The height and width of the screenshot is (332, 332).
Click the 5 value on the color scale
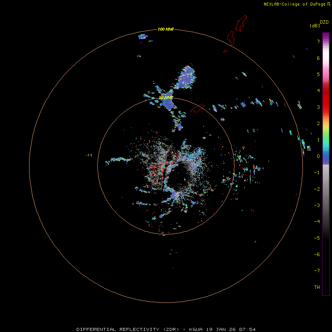pos(318,74)
